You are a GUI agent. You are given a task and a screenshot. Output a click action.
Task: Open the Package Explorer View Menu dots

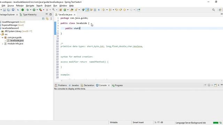tap(51, 19)
